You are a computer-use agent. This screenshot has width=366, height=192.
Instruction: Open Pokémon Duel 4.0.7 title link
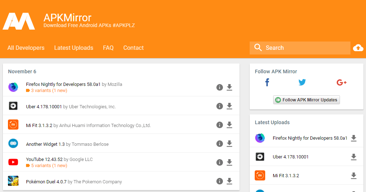point(46,182)
